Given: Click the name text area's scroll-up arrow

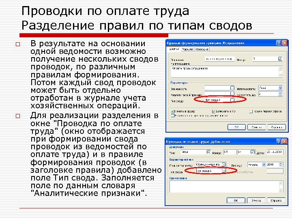Looking at the screenshot, I should [281, 69].
